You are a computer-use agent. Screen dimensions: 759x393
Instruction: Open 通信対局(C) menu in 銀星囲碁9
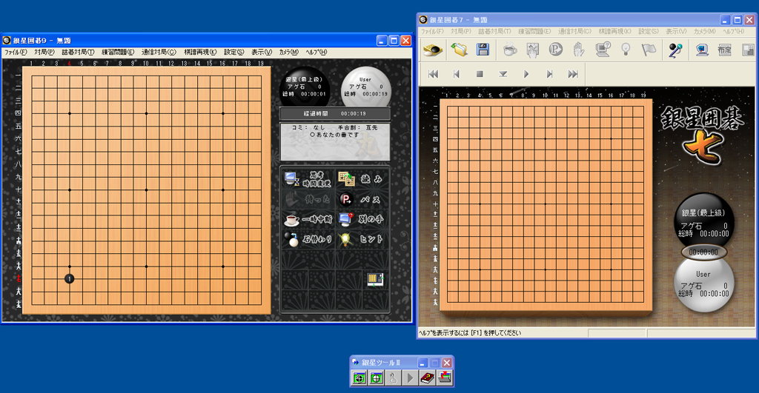pos(159,53)
